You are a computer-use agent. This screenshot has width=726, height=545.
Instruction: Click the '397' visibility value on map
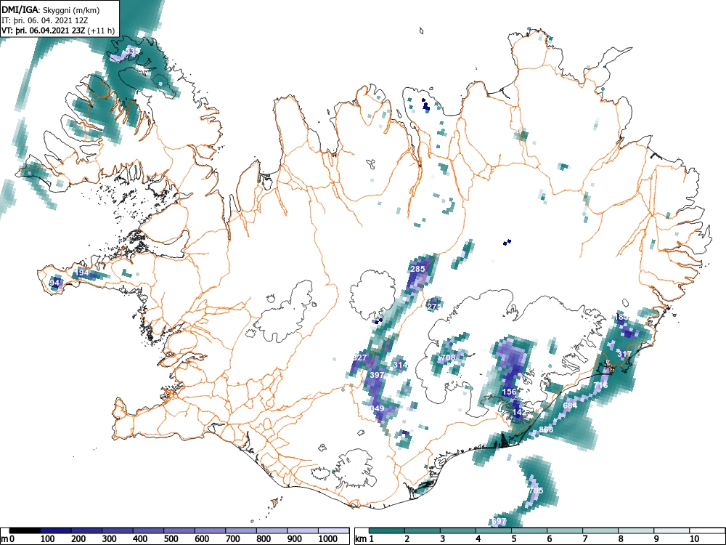377,374
